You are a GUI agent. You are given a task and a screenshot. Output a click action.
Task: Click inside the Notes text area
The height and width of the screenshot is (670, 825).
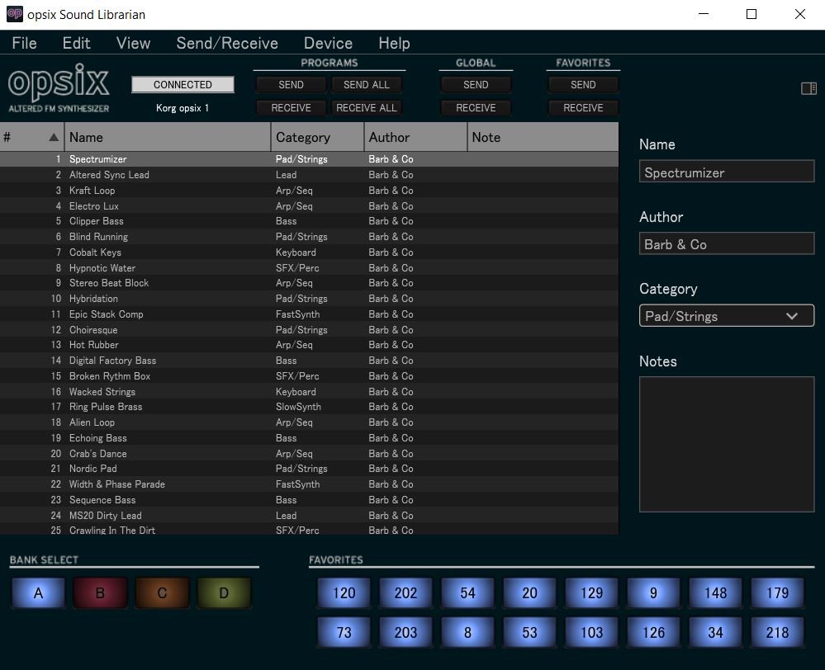[727, 445]
